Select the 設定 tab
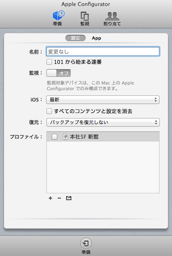Viewport: 172px width, 256px height. point(76,38)
